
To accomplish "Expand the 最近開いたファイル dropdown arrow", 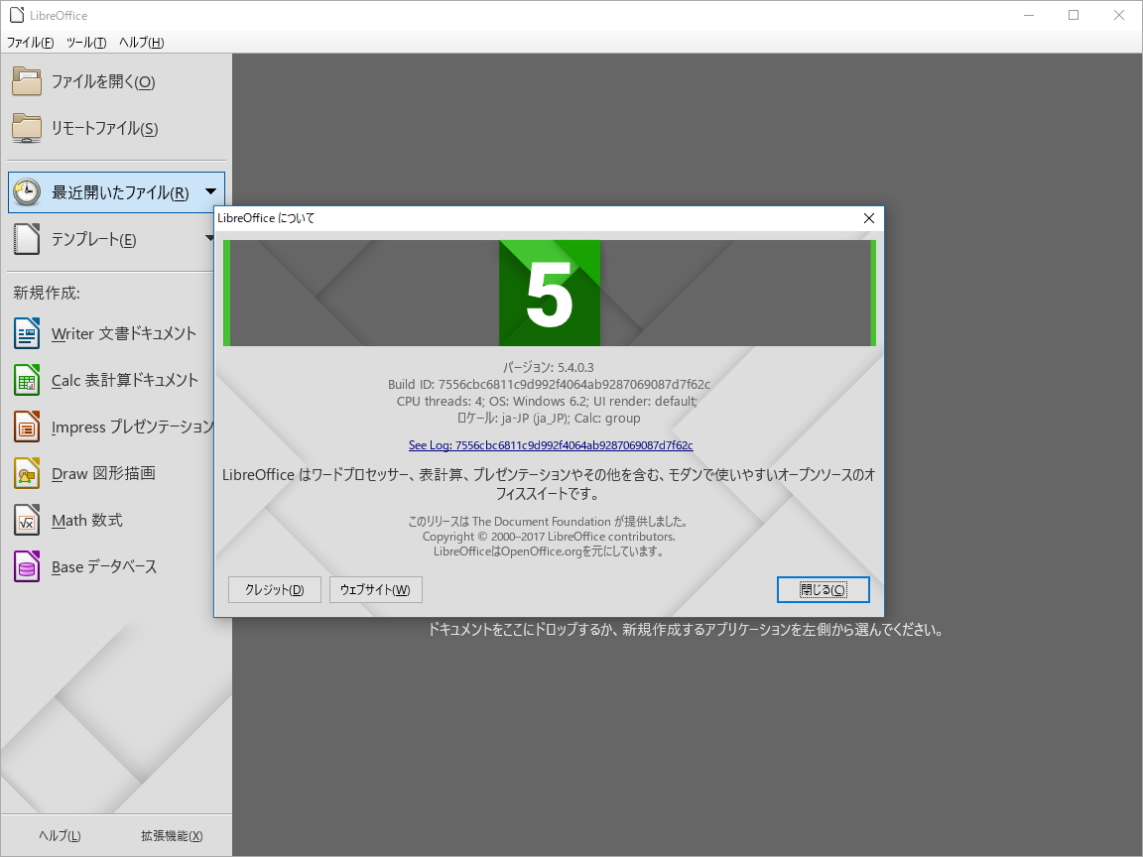I will point(209,191).
